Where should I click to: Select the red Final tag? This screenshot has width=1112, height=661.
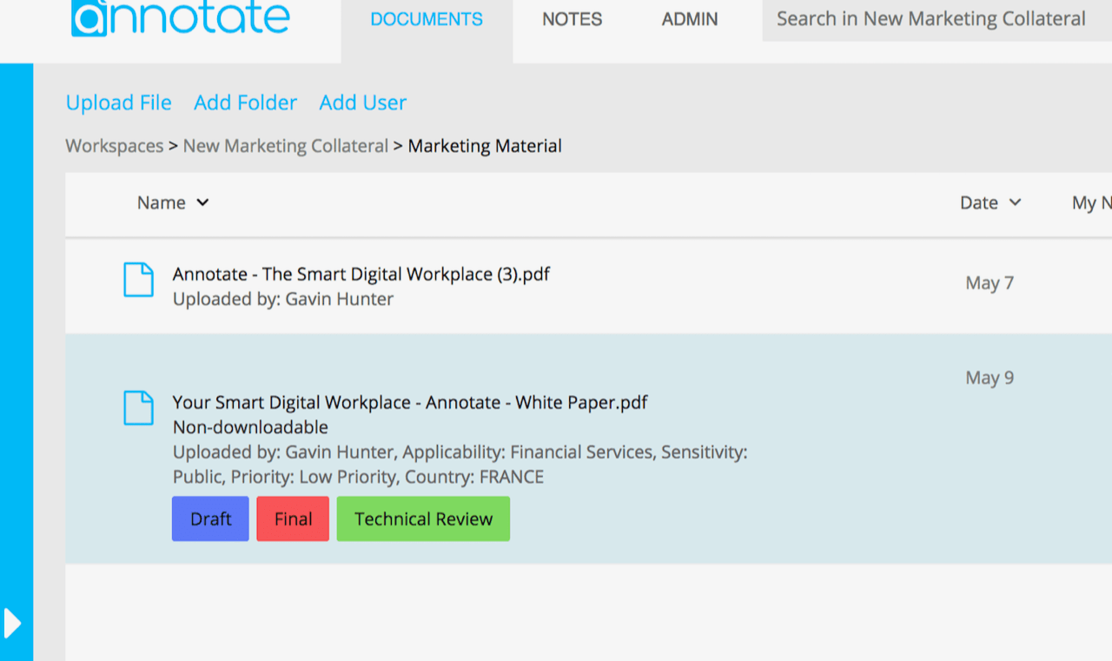click(x=293, y=519)
